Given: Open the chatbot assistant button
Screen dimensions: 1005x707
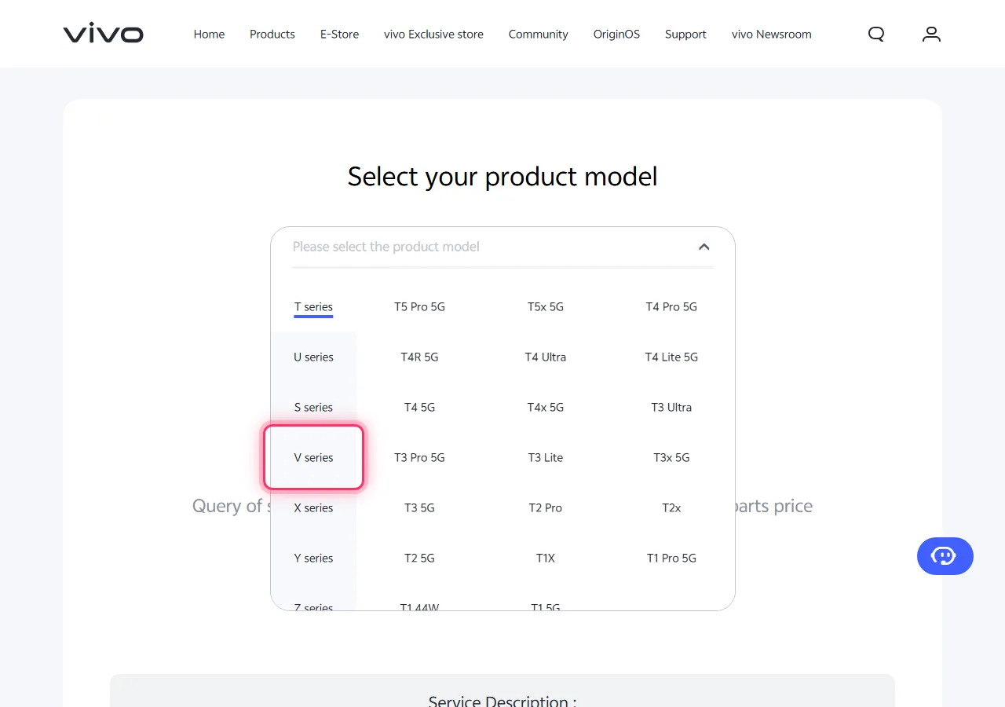Looking at the screenshot, I should (x=945, y=556).
